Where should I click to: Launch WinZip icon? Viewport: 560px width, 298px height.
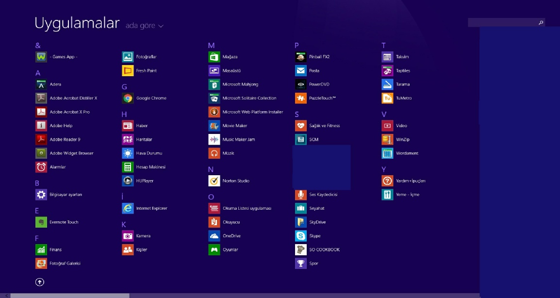388,139
